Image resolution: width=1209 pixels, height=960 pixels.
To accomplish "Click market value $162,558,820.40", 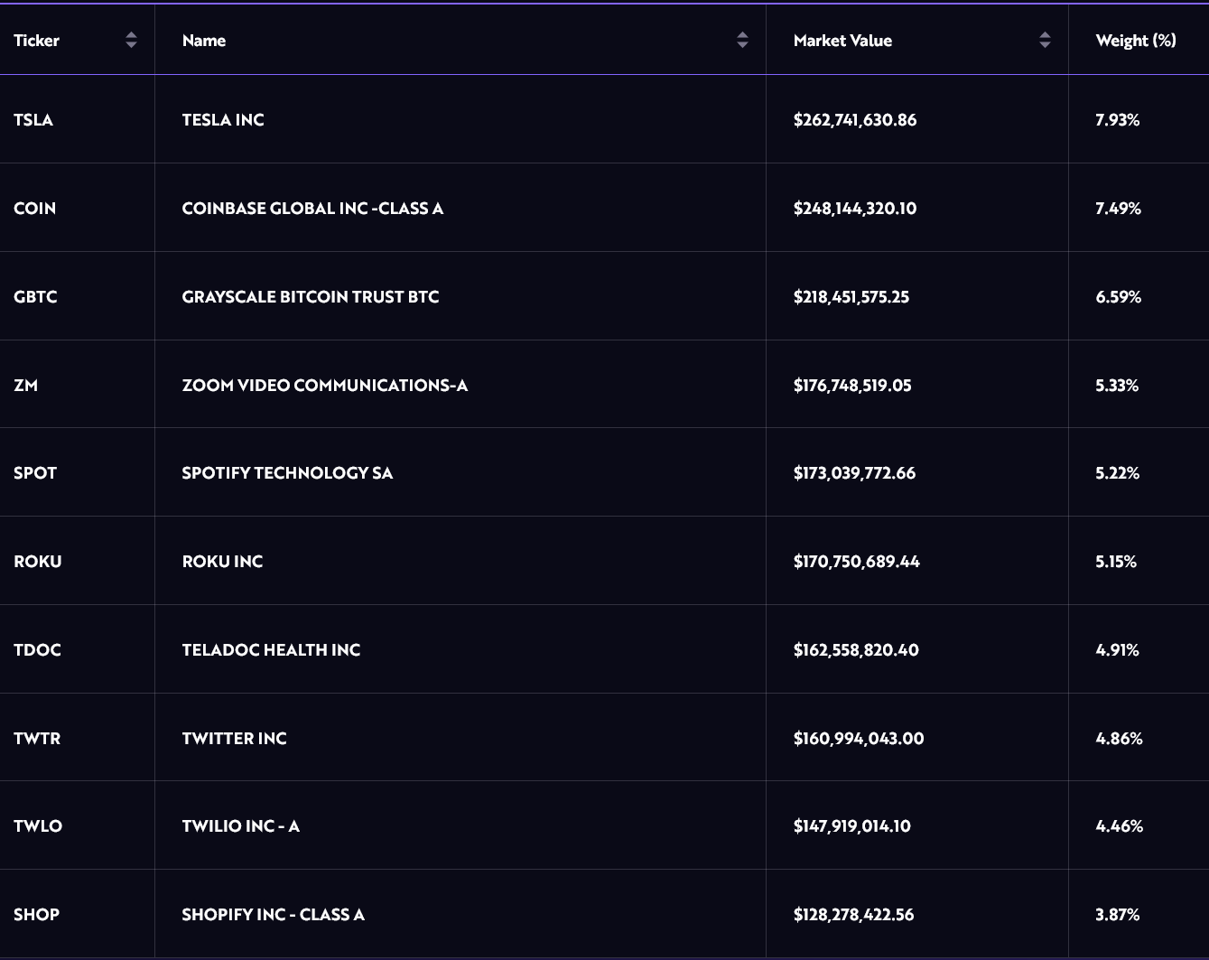I will click(856, 650).
